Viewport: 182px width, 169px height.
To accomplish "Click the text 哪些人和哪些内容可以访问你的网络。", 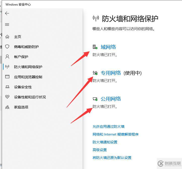I will click(x=124, y=29).
